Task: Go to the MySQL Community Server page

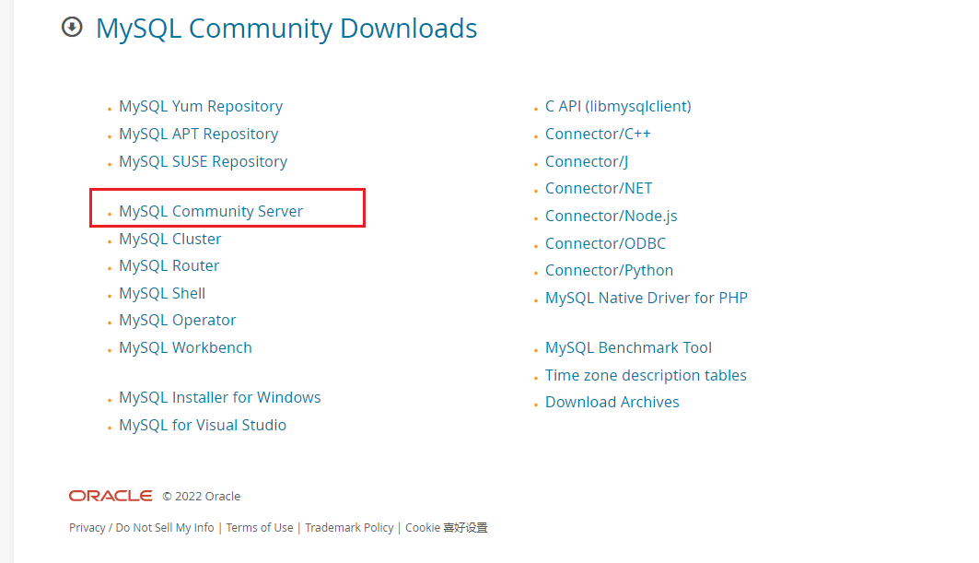Action: 211,211
